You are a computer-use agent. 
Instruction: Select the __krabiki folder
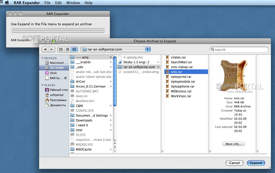(x=91, y=62)
